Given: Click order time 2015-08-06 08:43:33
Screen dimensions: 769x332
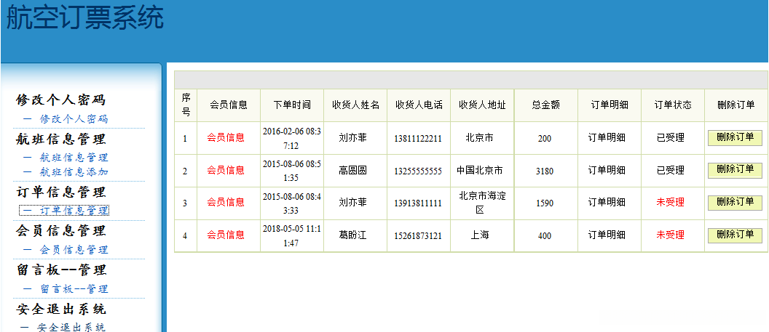Looking at the screenshot, I should tap(292, 203).
